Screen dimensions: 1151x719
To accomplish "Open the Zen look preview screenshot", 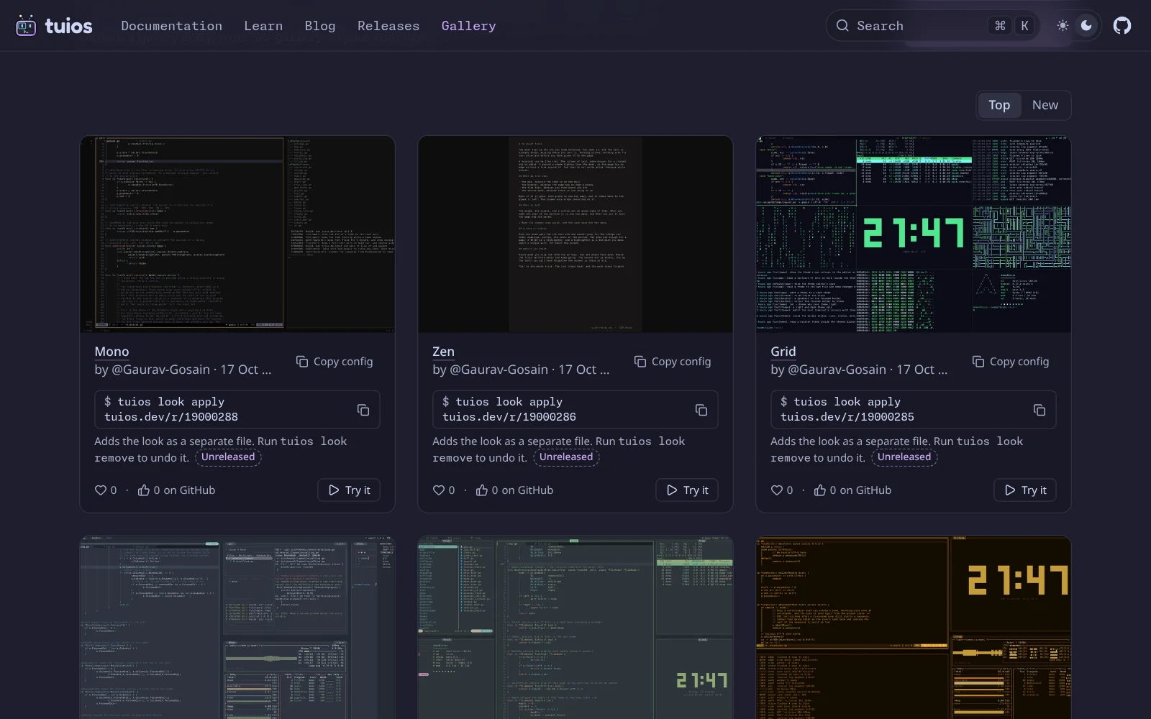I will click(x=575, y=234).
